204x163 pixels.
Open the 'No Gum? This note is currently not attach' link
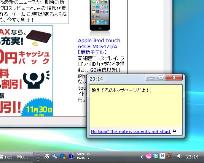131,131
